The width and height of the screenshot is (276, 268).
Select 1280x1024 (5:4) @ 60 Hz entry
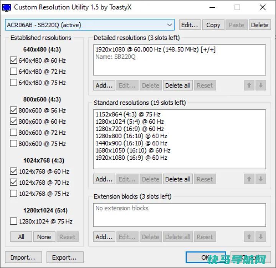pyautogui.click(x=179, y=122)
